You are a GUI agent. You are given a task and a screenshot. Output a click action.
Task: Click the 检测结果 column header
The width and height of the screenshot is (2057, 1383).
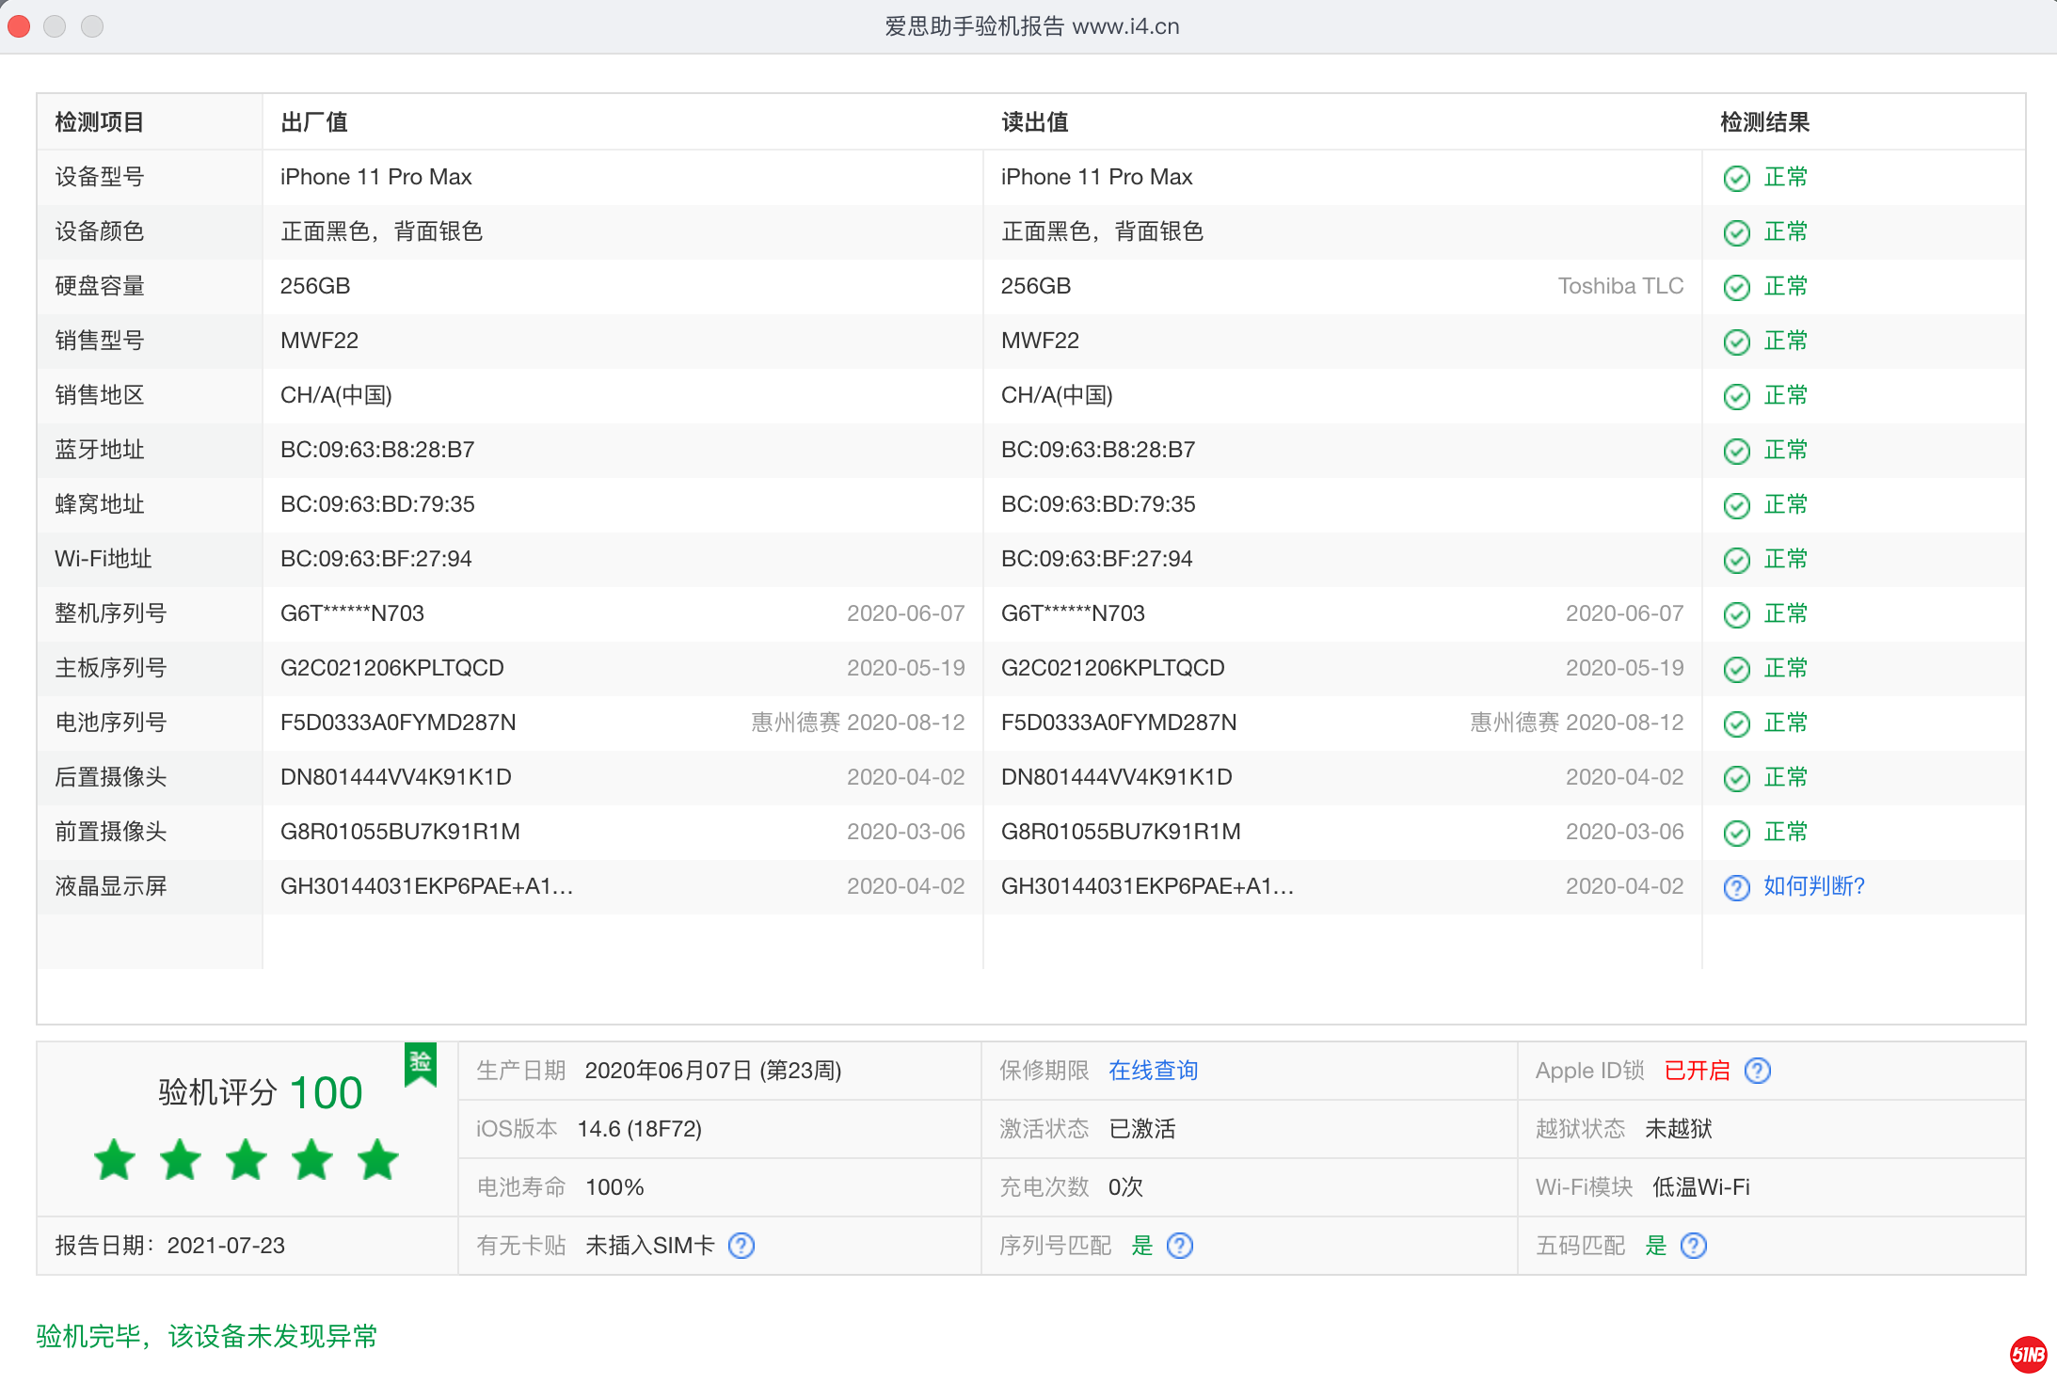(x=1764, y=122)
